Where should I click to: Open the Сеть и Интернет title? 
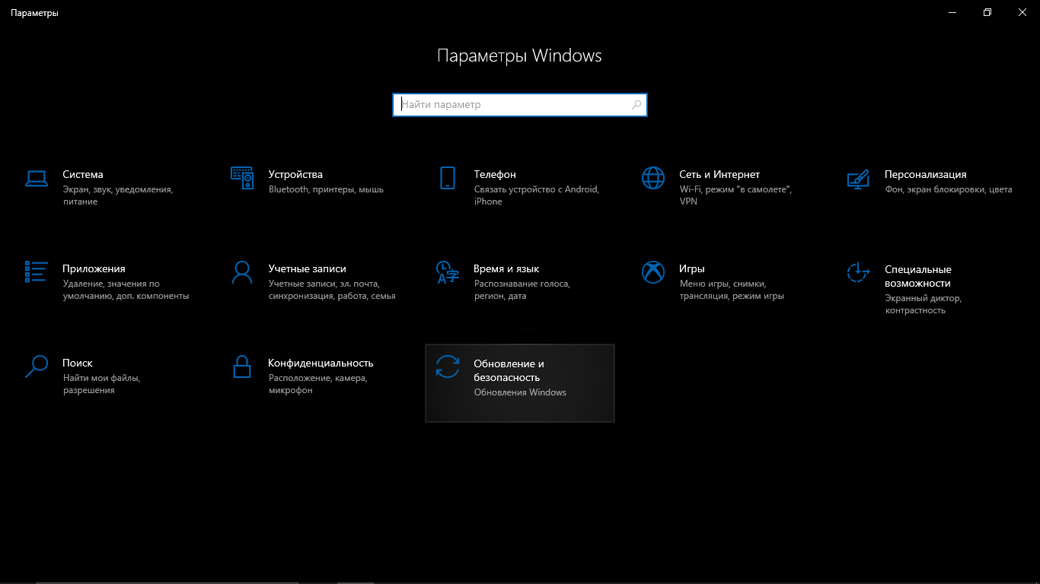pos(719,174)
